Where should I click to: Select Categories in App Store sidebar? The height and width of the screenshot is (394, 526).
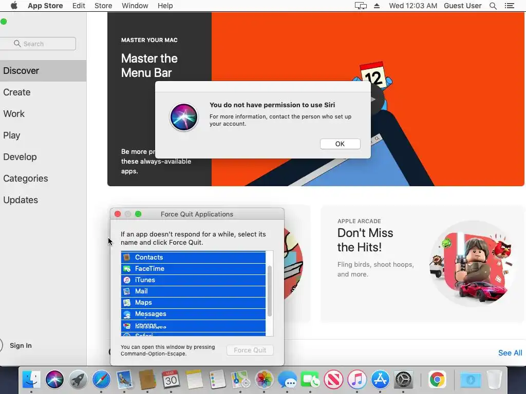coord(43,178)
